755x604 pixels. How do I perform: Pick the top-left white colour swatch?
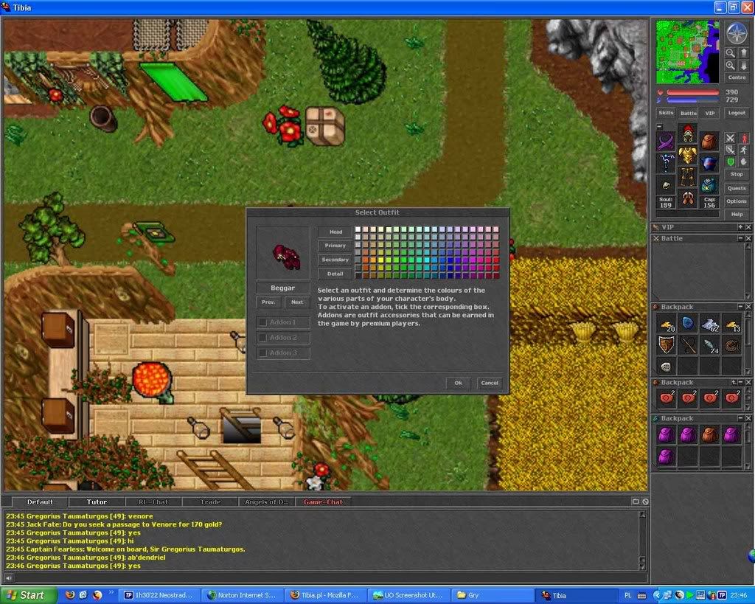click(x=358, y=230)
